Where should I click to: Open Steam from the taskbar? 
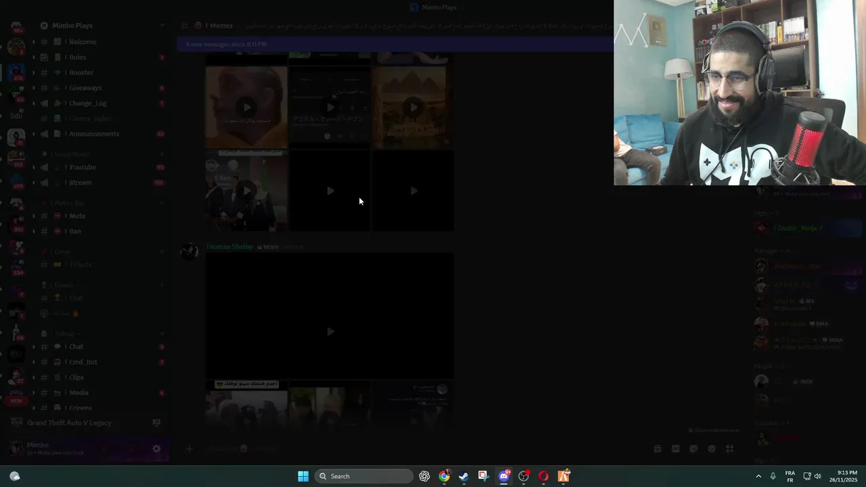click(x=463, y=476)
